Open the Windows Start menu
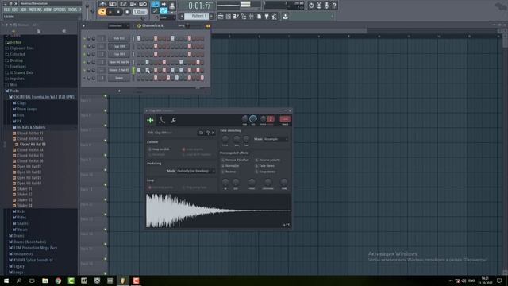508x286 pixels. point(6,280)
